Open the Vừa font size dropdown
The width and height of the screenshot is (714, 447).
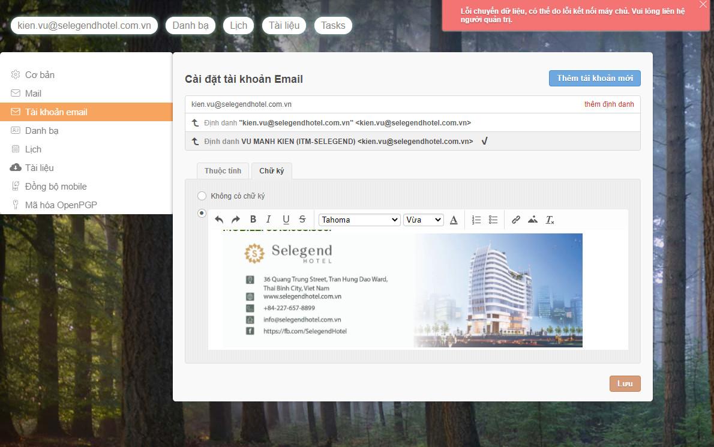(424, 220)
